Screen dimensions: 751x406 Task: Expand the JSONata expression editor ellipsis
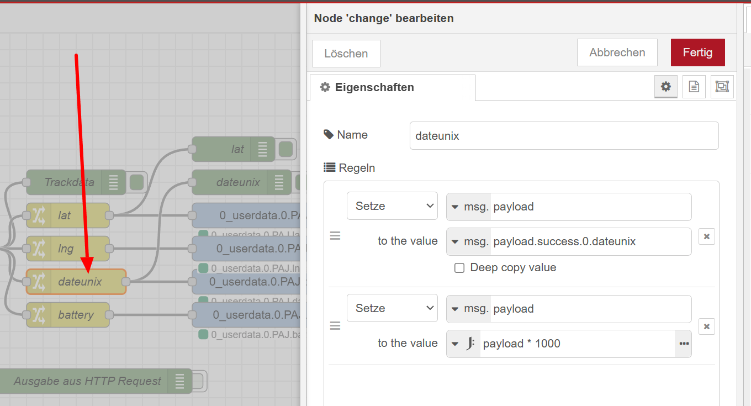pos(684,344)
